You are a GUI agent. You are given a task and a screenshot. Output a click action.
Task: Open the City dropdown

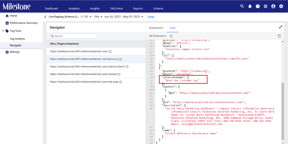click(x=98, y=17)
